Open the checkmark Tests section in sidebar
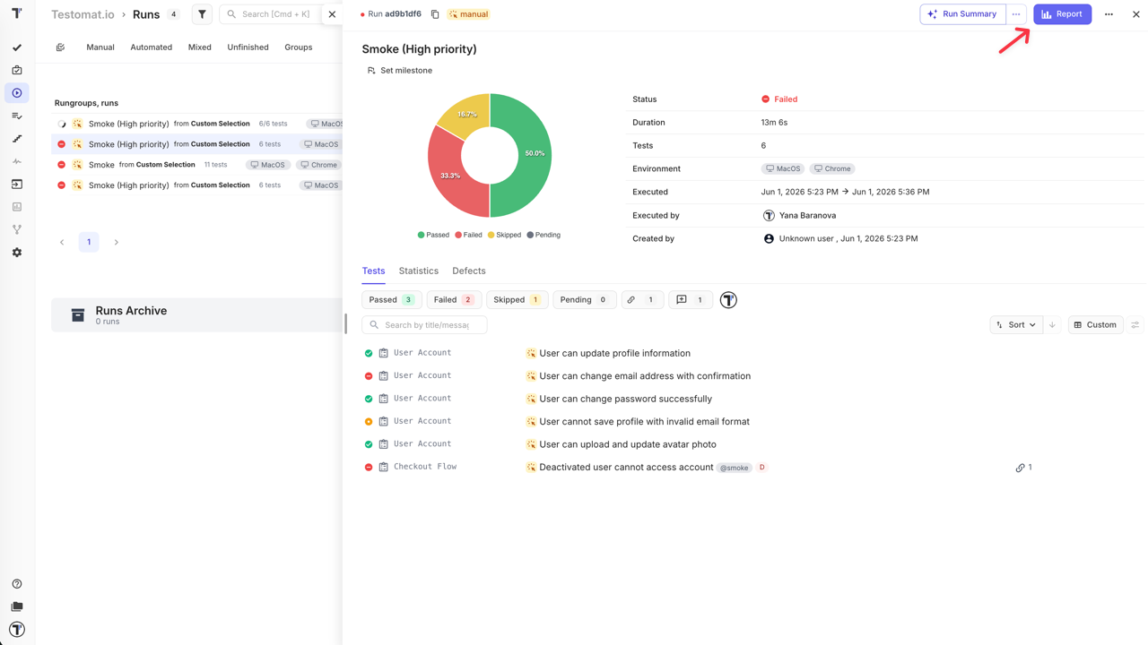This screenshot has width=1148, height=645. pyautogui.click(x=17, y=47)
